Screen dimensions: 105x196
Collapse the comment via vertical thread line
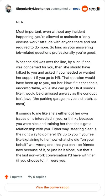click(9, 91)
